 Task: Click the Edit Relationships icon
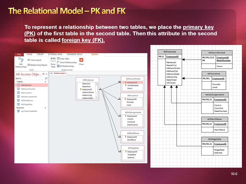click(x=21, y=60)
